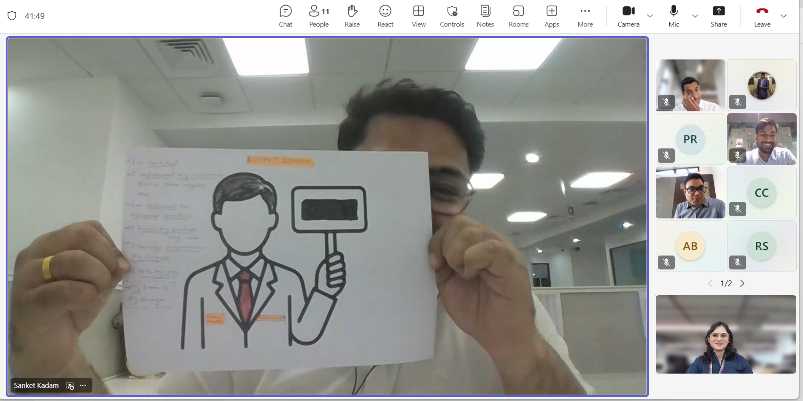Share your screen content
The width and height of the screenshot is (803, 401).
pyautogui.click(x=719, y=16)
